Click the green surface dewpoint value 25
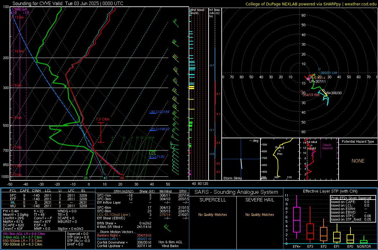 tap(86, 178)
